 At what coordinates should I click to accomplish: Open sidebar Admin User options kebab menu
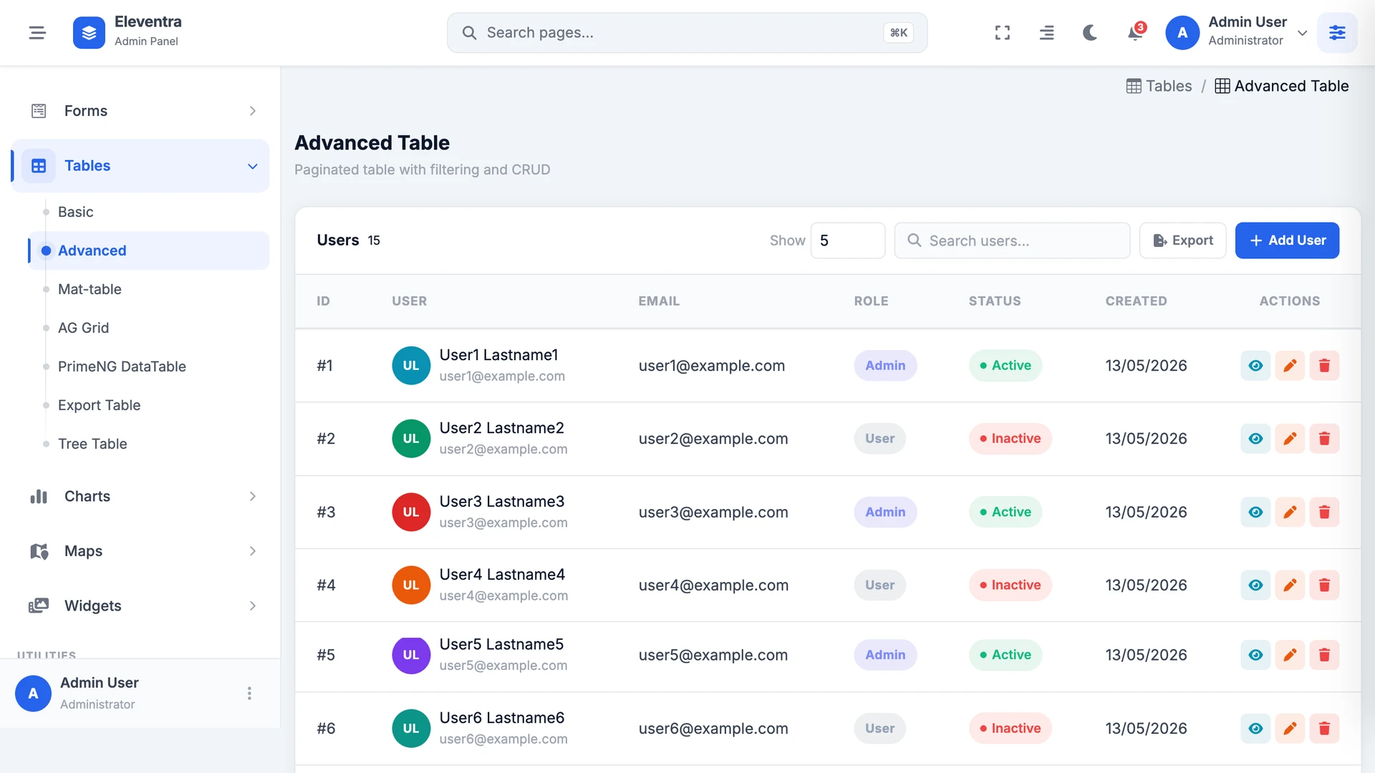(x=249, y=694)
